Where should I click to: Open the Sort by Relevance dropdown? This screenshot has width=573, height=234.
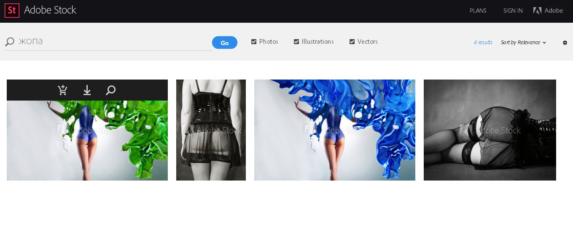(x=523, y=43)
